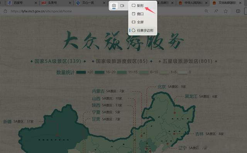The width and height of the screenshot is (247, 153).
Task: Click the 宁夏 5A景区 label
Action: (106, 112)
